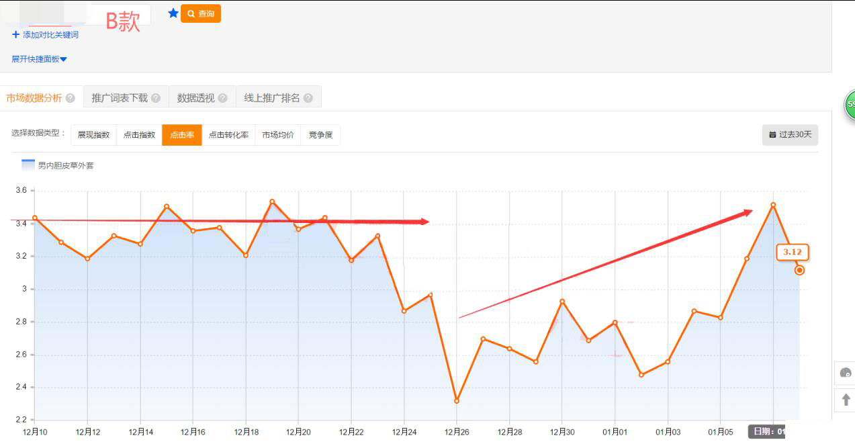Toggle the 男内胆皮草外套 legend series

[x=58, y=165]
